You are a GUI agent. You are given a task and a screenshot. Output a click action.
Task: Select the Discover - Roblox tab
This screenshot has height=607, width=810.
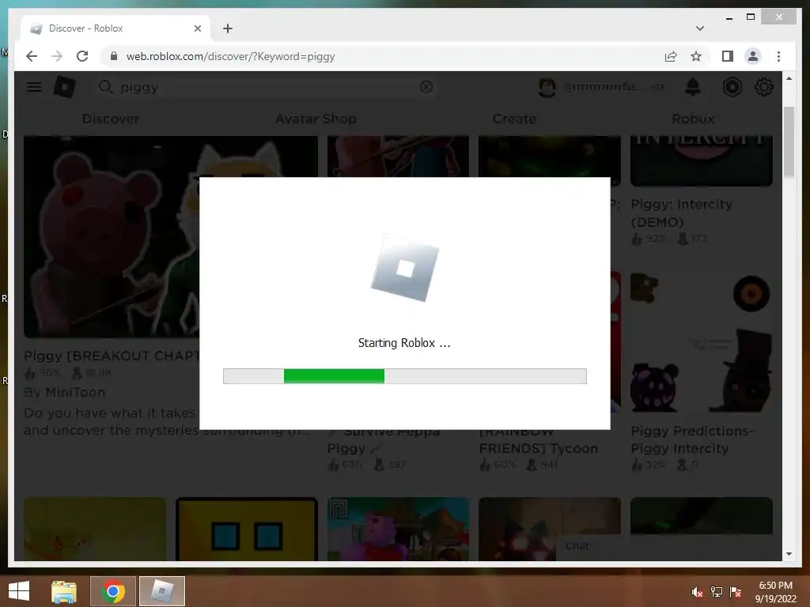point(115,28)
